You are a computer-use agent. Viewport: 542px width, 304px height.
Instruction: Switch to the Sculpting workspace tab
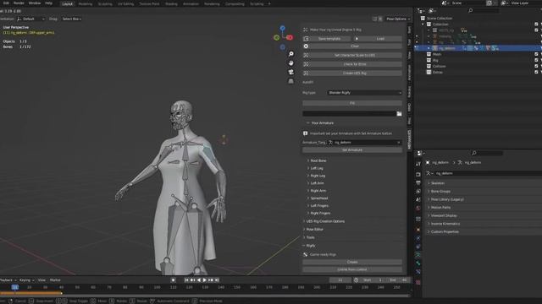coord(105,3)
